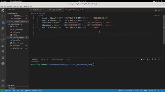This screenshot has height=92, width=165.
Task: Collapse the Open Editors section
Action: click(x=7, y=13)
